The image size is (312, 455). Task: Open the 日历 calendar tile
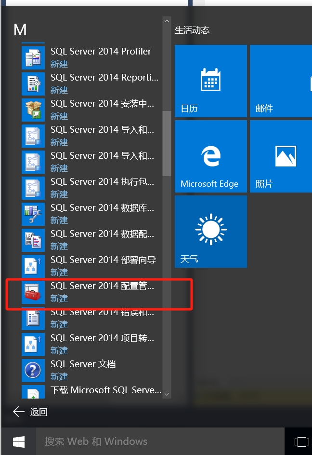pos(210,81)
